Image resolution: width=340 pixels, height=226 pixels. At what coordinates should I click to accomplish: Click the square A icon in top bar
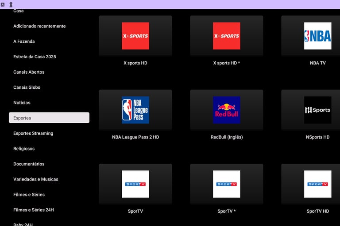[3, 4]
